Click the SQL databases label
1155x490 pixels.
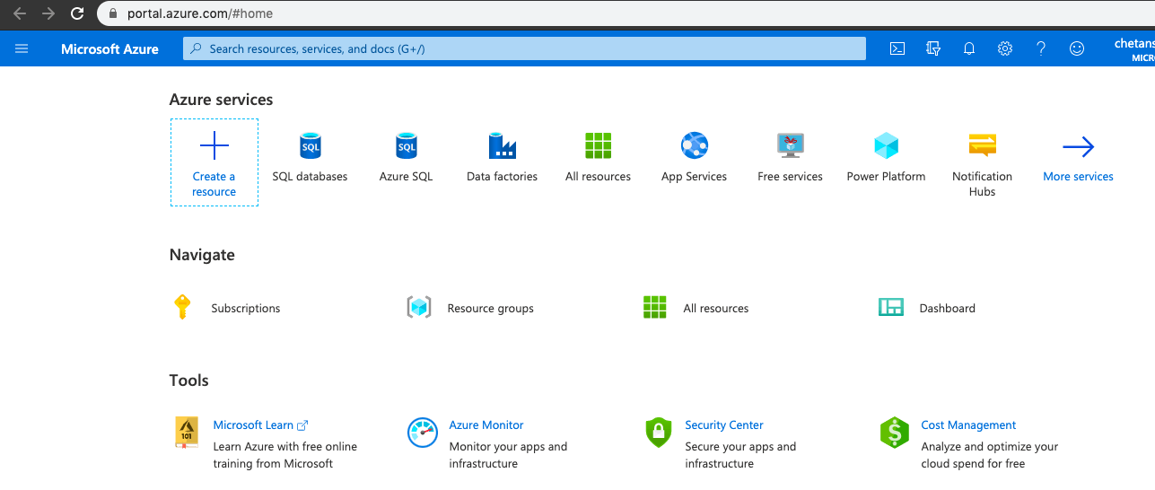[x=311, y=177]
